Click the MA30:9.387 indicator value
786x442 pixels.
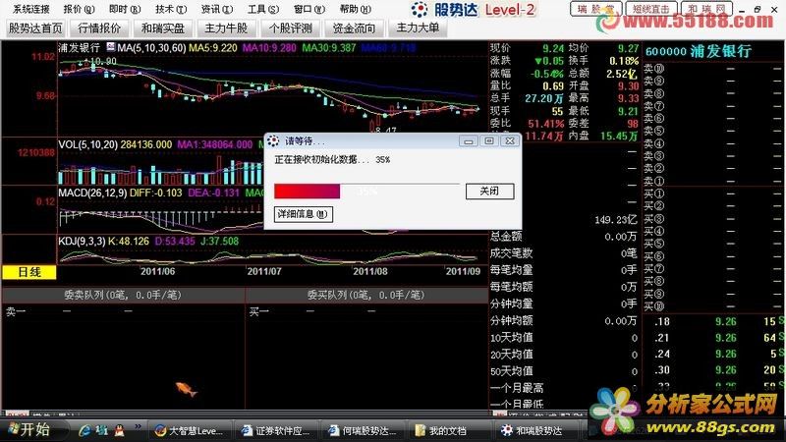tap(328, 48)
